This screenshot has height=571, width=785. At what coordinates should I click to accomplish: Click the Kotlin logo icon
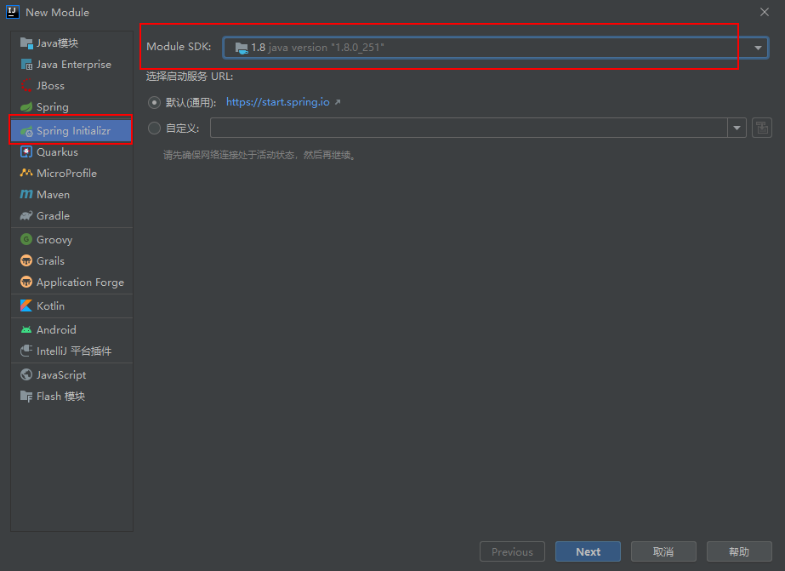26,305
